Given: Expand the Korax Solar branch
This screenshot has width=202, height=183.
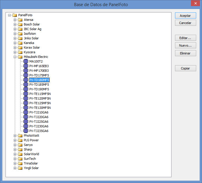Looking at the screenshot, I should tap(15, 47).
